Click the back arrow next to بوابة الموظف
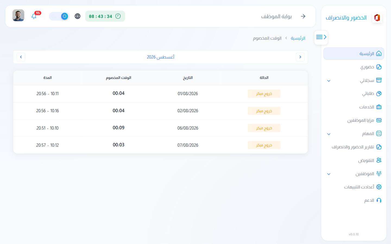 pyautogui.click(x=303, y=16)
